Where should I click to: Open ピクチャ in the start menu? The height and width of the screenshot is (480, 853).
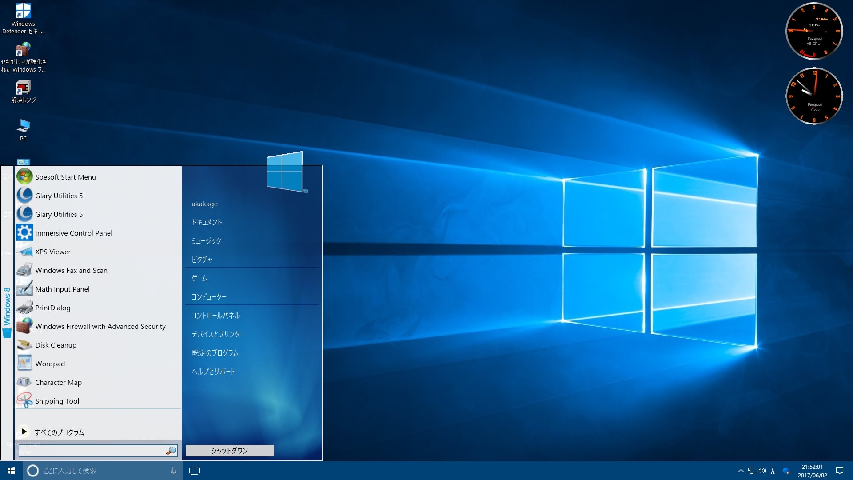[202, 260]
